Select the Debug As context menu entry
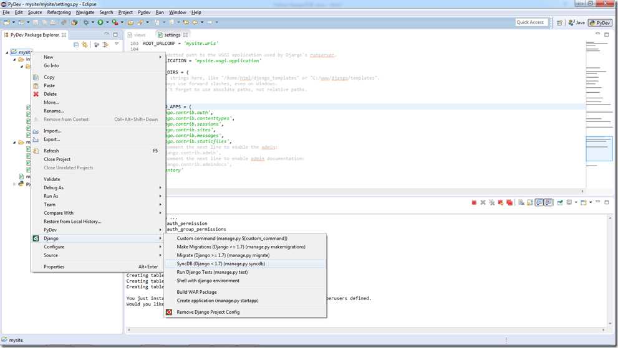Screen dimensions: 618x348 [98, 187]
